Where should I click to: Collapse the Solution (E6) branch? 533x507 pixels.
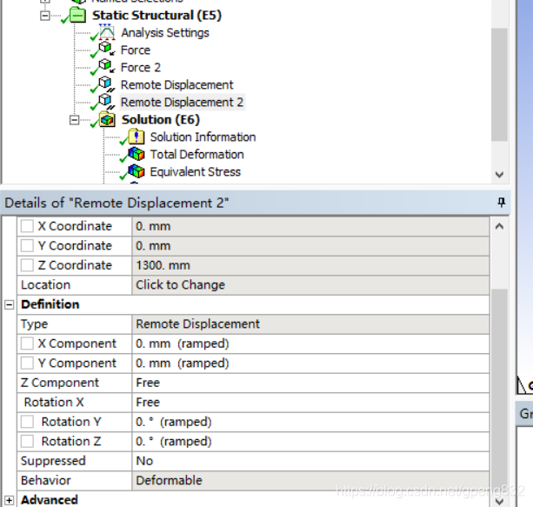74,120
